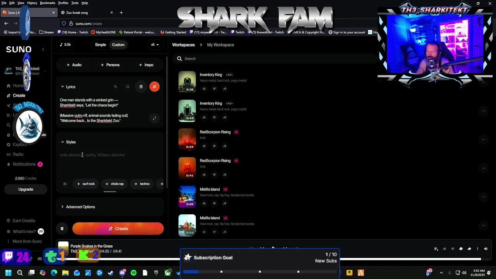Clear lyrics with the trash icon
The width and height of the screenshot is (496, 279).
(x=141, y=86)
